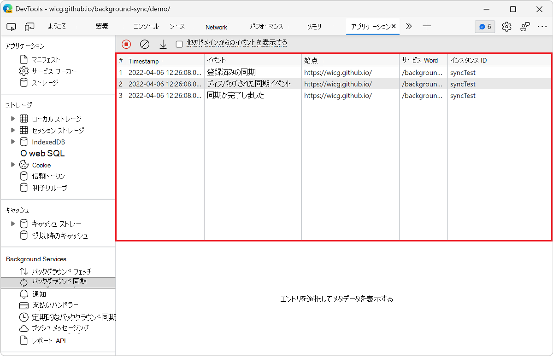553x356 pixels.
Task: Save background sync events to file
Action: pos(163,43)
